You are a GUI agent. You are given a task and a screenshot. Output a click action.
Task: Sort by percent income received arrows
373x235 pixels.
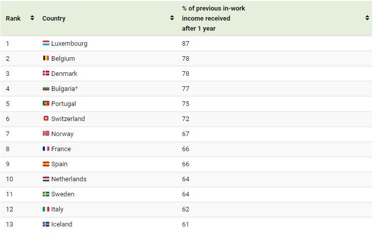coord(367,18)
